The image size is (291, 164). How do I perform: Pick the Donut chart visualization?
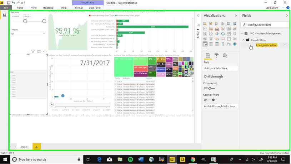[223, 34]
